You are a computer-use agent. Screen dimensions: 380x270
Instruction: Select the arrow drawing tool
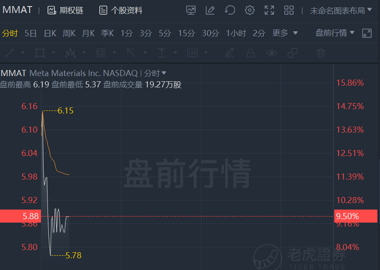point(131,53)
